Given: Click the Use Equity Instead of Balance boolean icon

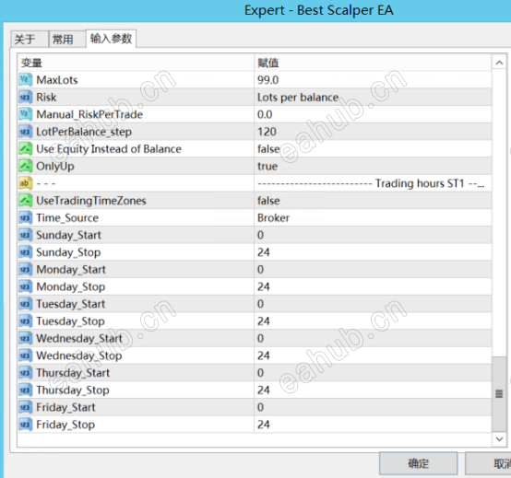Looking at the screenshot, I should point(26,149).
